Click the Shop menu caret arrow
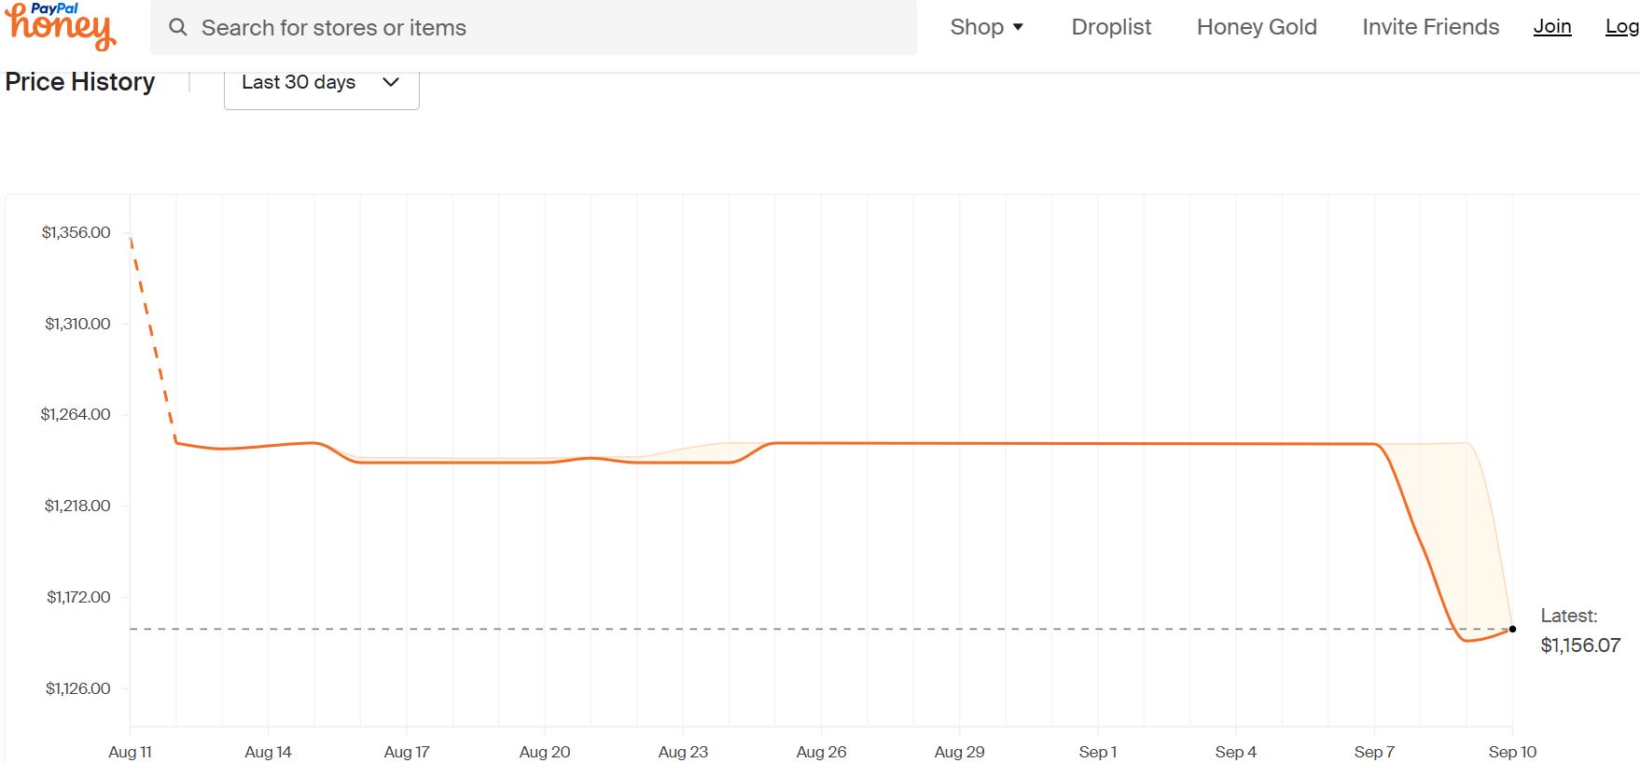The image size is (1640, 763). (1018, 27)
